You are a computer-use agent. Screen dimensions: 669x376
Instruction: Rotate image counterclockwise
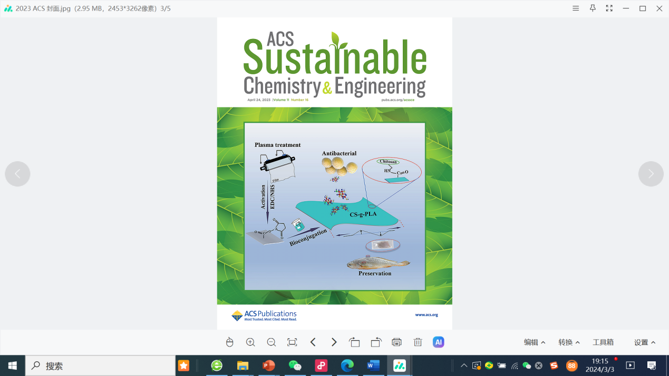355,342
